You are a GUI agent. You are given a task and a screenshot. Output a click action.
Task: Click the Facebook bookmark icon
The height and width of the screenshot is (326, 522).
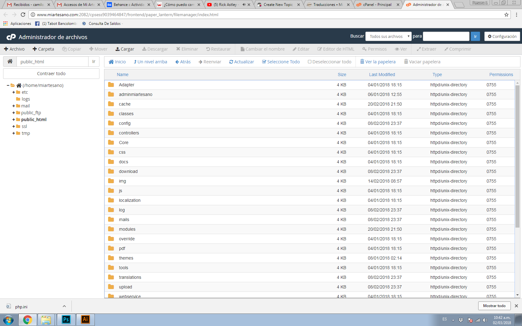37,24
